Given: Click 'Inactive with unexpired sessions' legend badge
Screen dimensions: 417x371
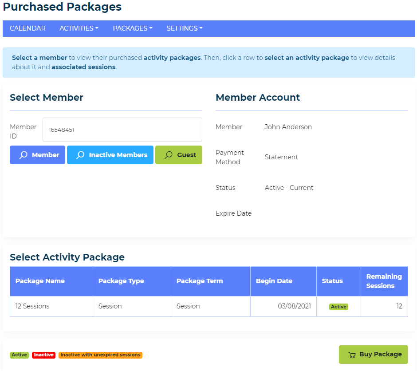Looking at the screenshot, I should (101, 355).
